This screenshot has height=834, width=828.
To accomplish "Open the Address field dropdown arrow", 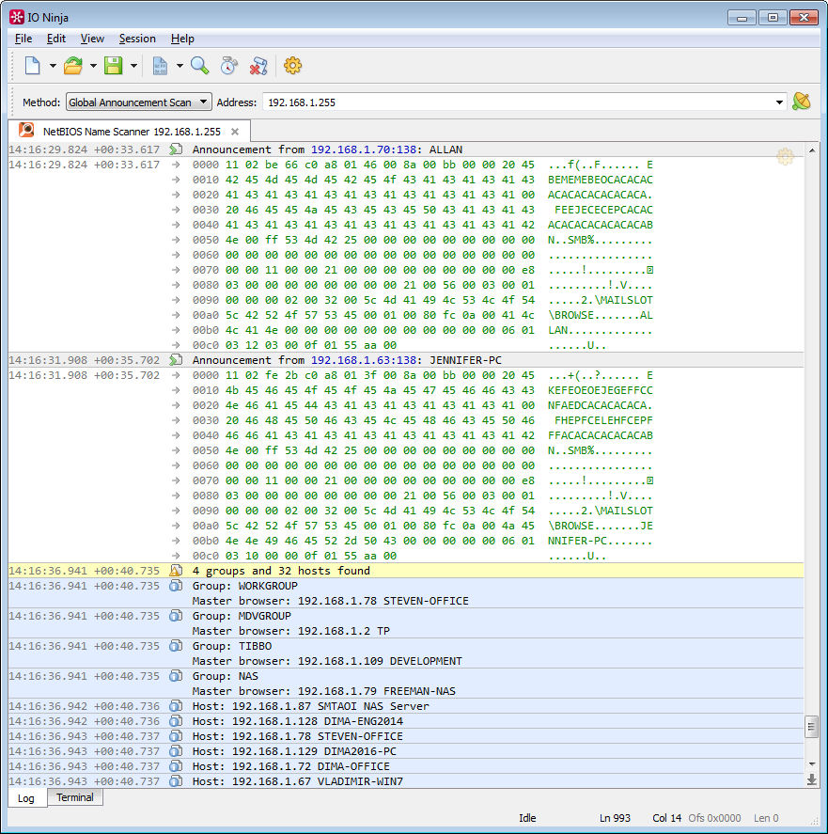I will 780,102.
